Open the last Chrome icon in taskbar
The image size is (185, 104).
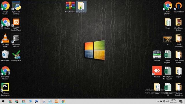[x=63, y=101]
